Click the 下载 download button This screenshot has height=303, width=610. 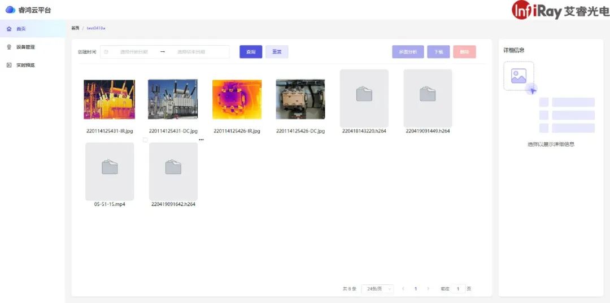438,52
